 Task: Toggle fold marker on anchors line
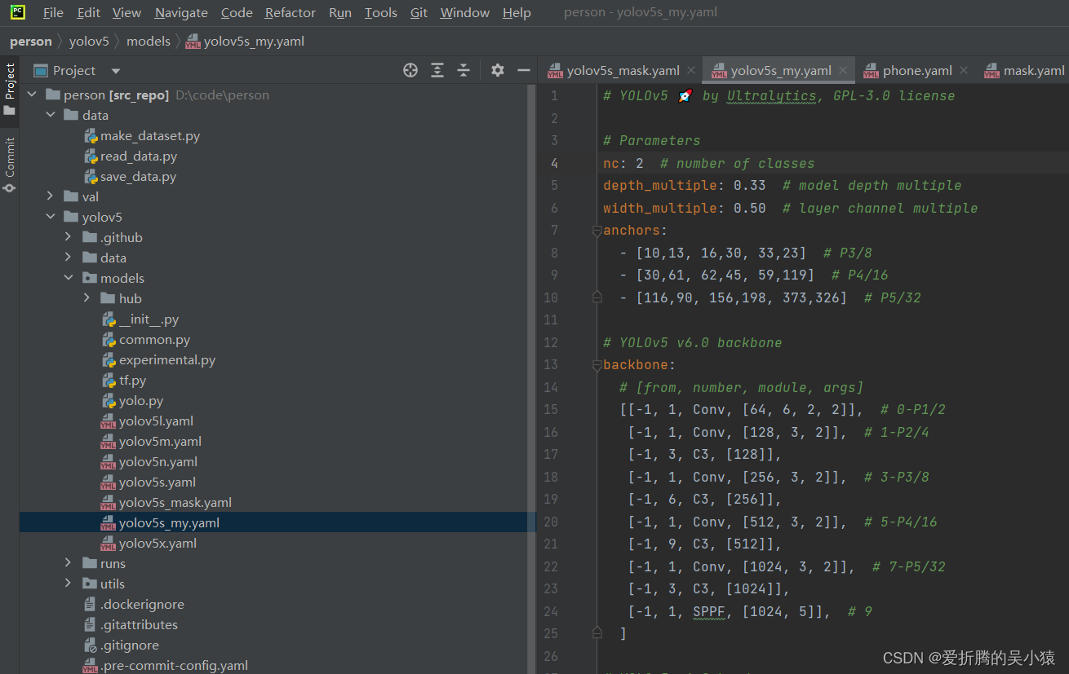(597, 231)
